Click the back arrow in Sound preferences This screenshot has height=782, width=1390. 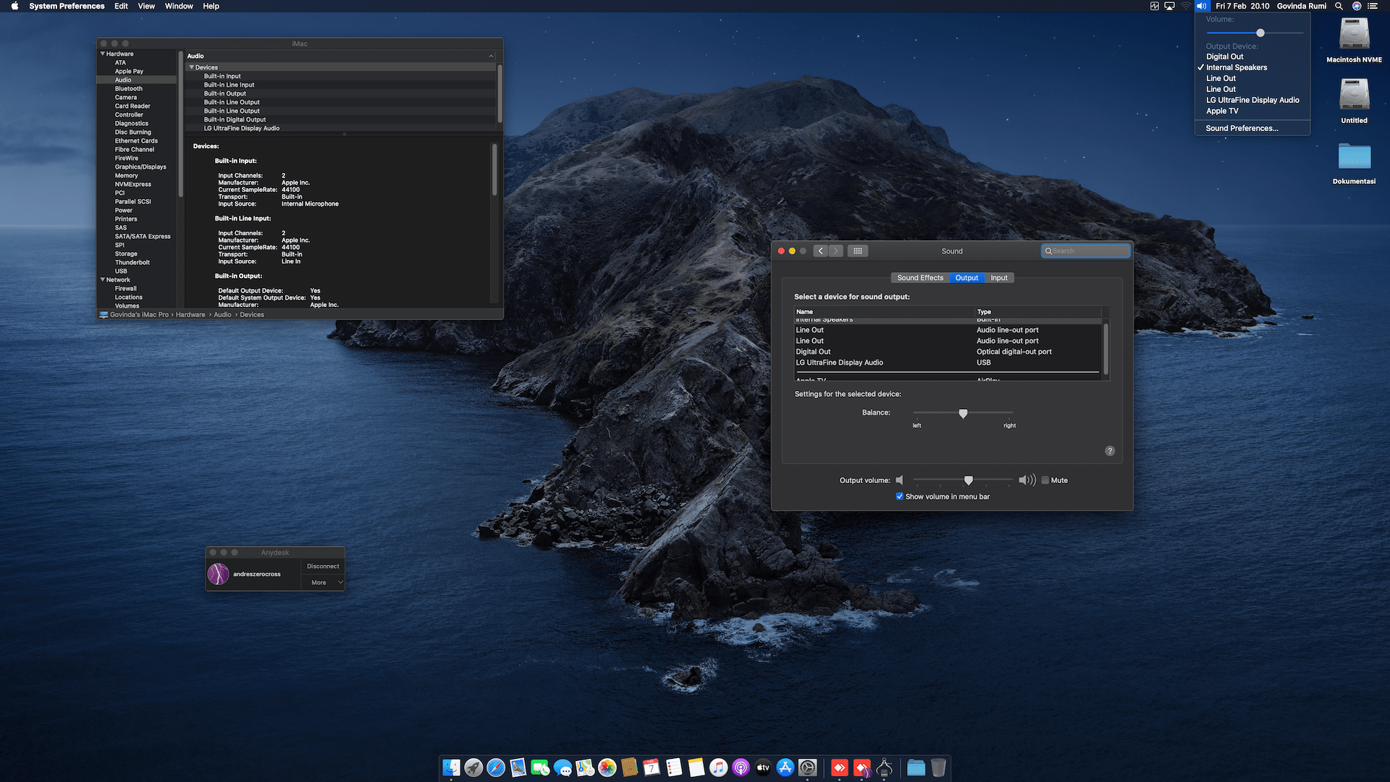click(820, 251)
